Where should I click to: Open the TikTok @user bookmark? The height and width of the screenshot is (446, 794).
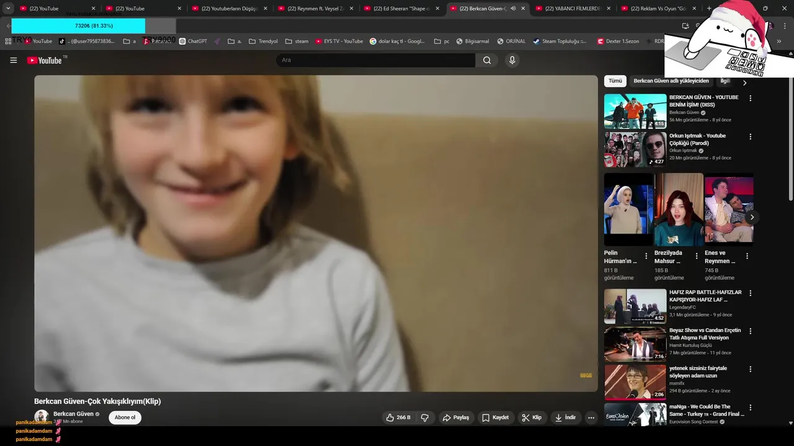coord(87,41)
